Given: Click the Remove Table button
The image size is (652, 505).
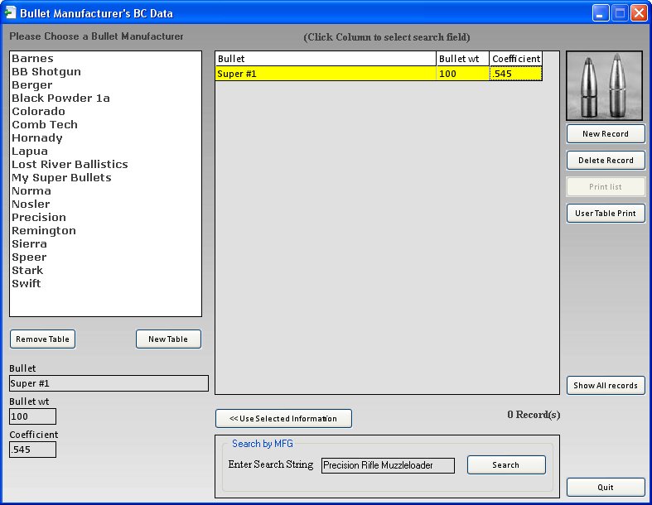Looking at the screenshot, I should 42,339.
